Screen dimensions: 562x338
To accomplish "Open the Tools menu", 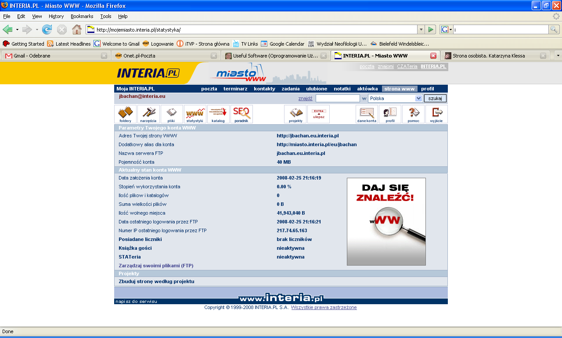I will tap(106, 16).
